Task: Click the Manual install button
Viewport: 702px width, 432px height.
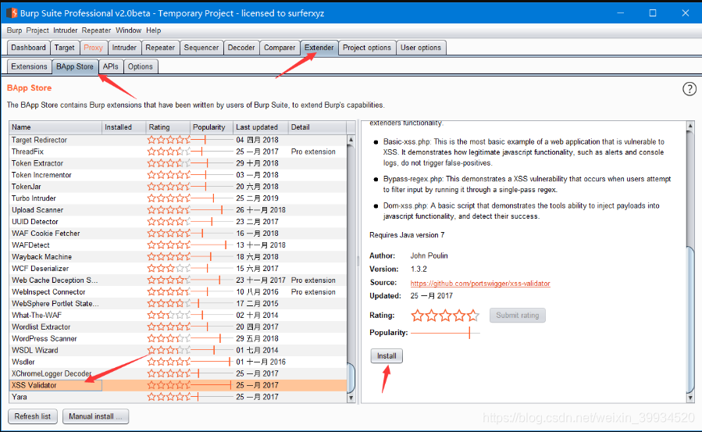Action: pos(95,416)
